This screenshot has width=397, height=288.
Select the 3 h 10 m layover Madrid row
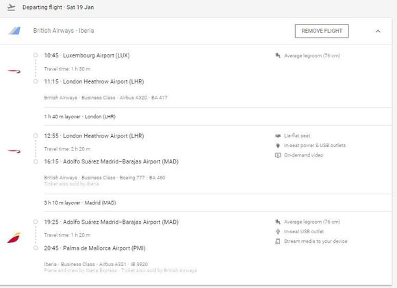tap(218, 202)
